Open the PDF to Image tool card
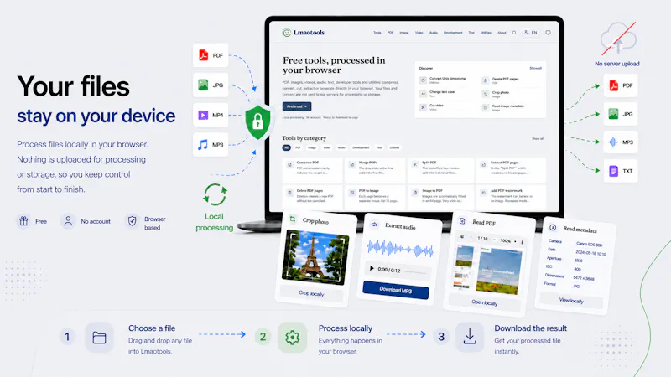The height and width of the screenshot is (377, 671). pos(375,197)
